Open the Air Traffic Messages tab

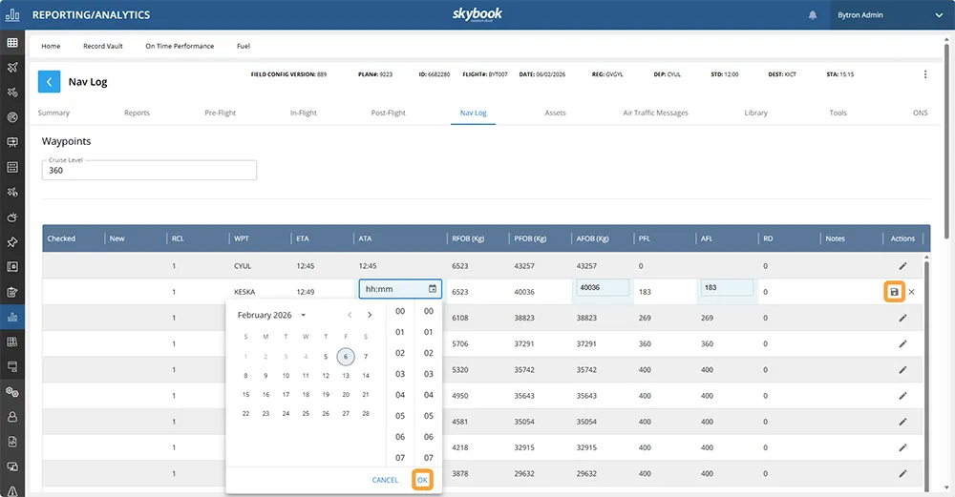[655, 113]
